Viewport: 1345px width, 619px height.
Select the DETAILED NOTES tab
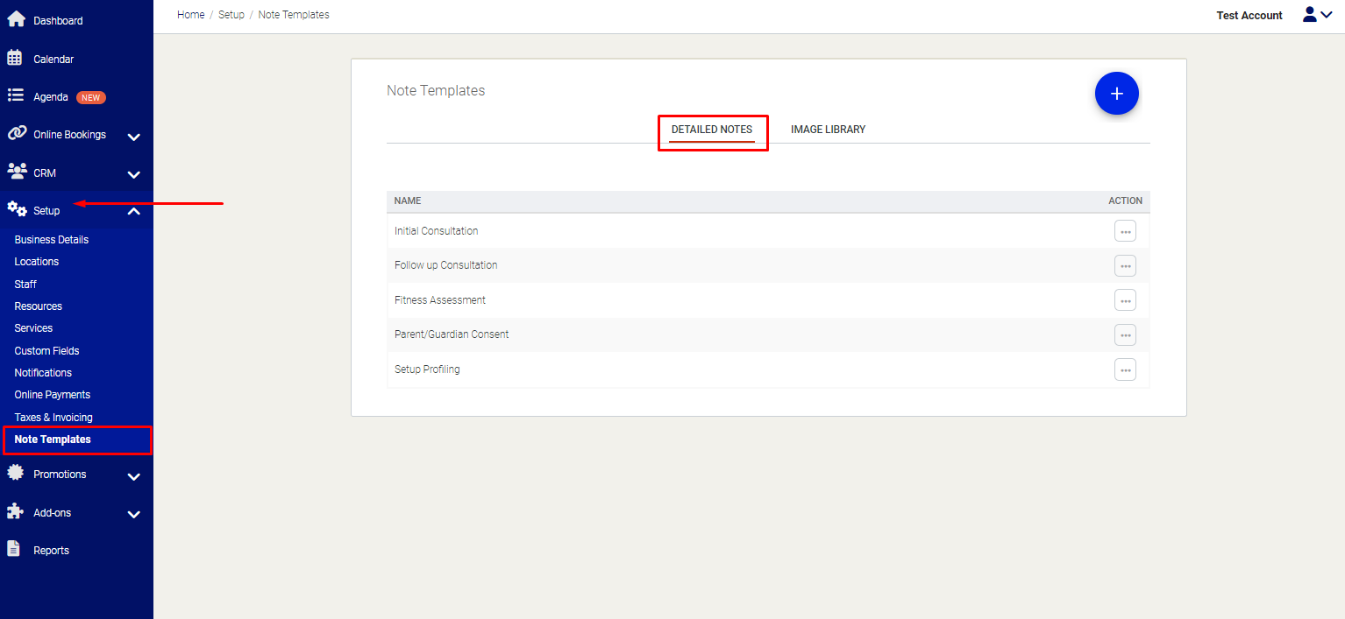[x=711, y=129]
